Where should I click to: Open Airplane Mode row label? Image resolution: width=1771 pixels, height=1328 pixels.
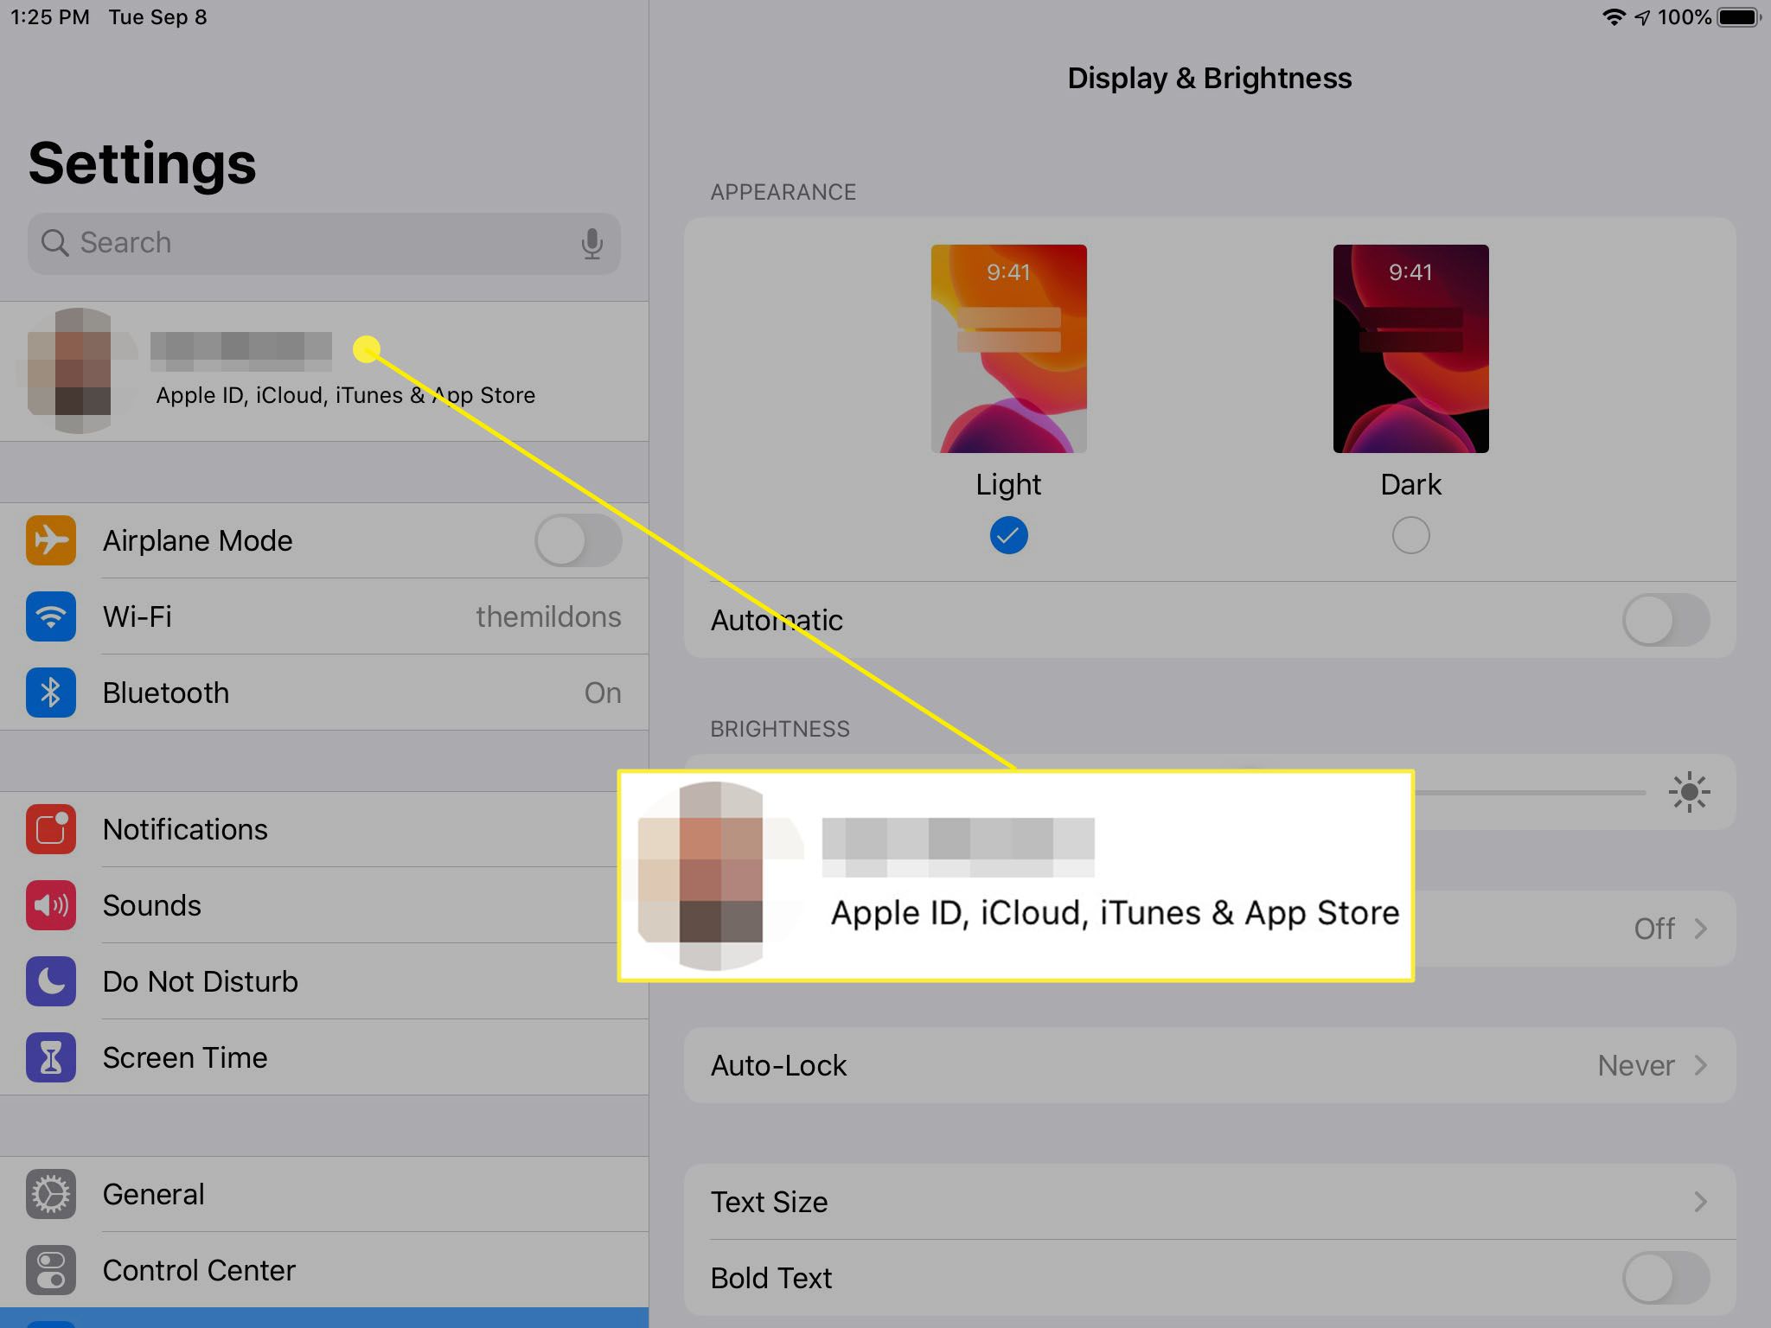197,540
